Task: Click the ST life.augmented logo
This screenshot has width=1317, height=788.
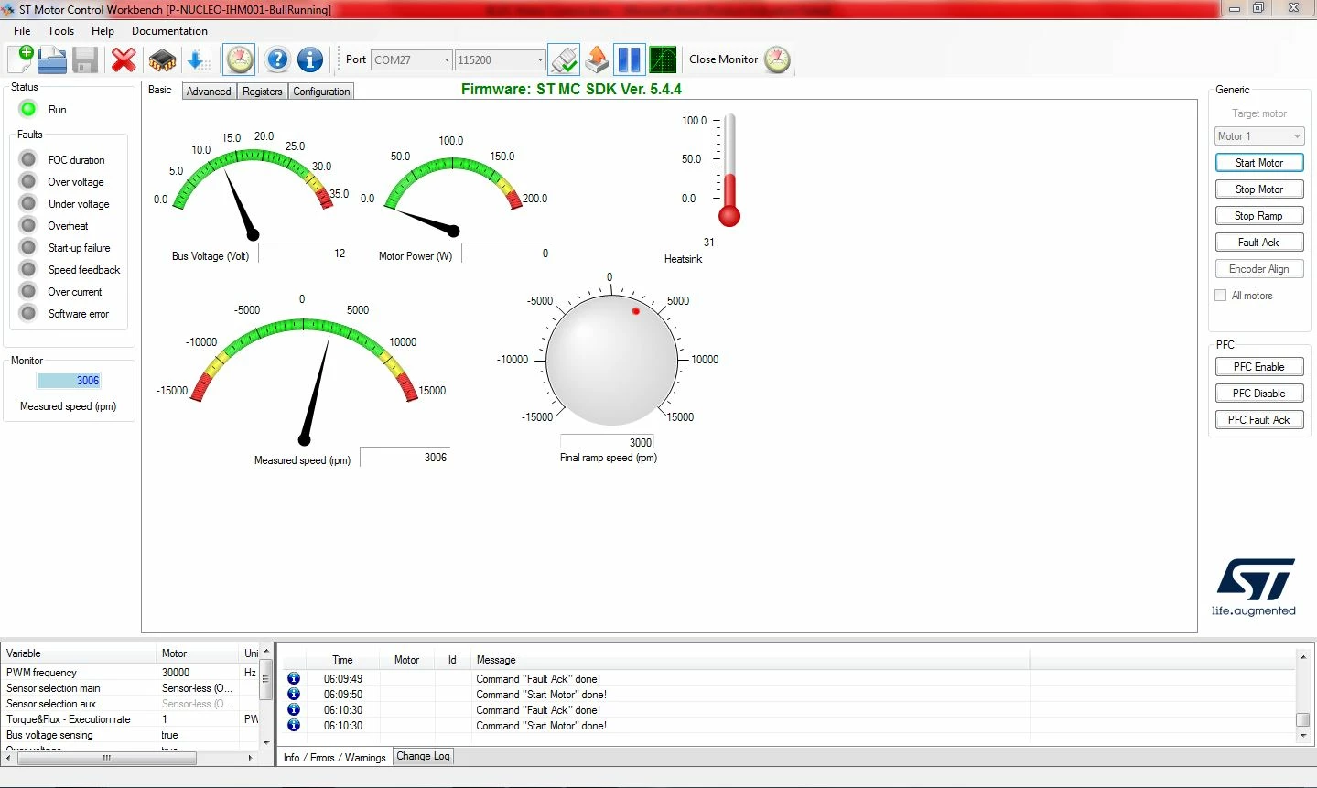Action: tap(1255, 587)
